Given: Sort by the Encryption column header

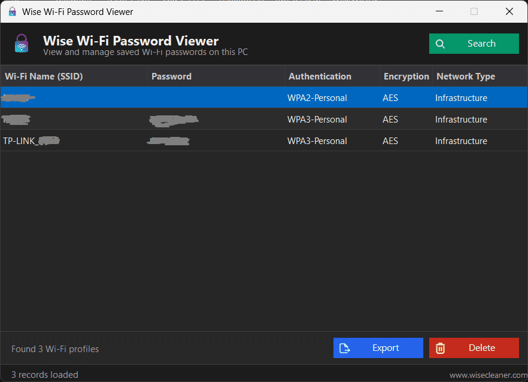Looking at the screenshot, I should 406,77.
